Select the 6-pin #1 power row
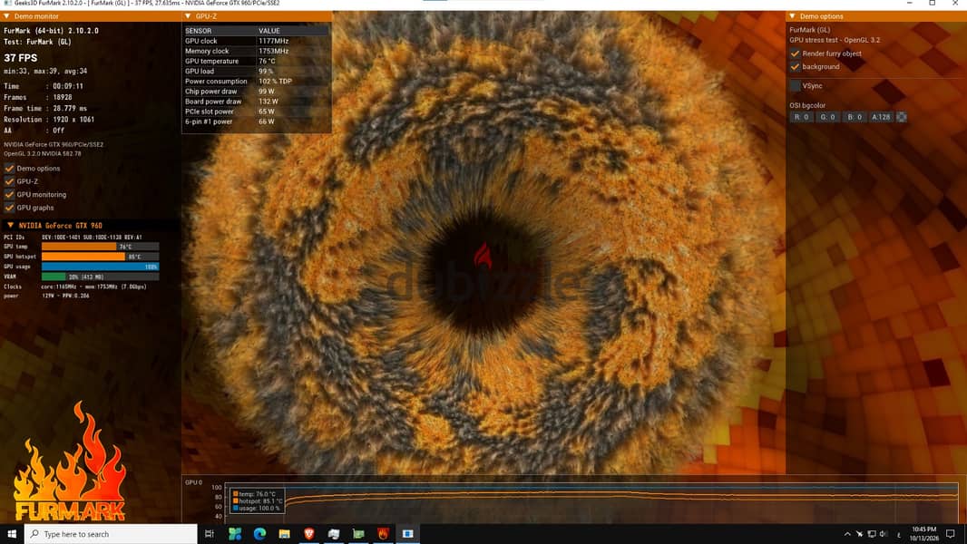967x544 pixels. click(257, 121)
